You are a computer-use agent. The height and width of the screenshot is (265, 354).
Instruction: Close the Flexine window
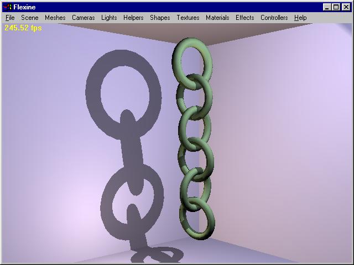[346, 7]
